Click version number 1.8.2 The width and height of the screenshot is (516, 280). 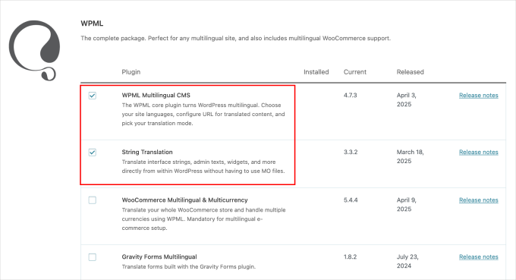(x=350, y=256)
